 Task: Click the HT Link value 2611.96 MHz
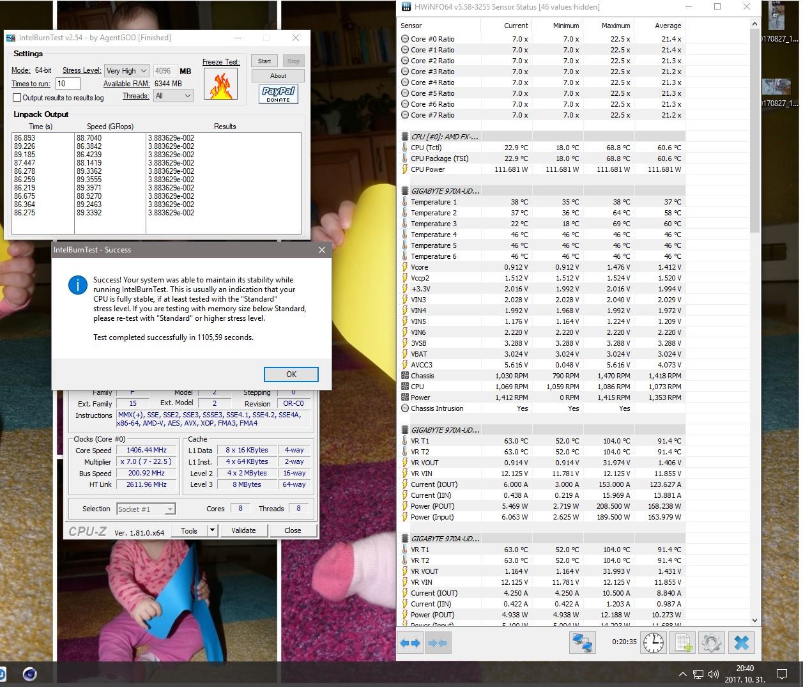click(x=146, y=484)
